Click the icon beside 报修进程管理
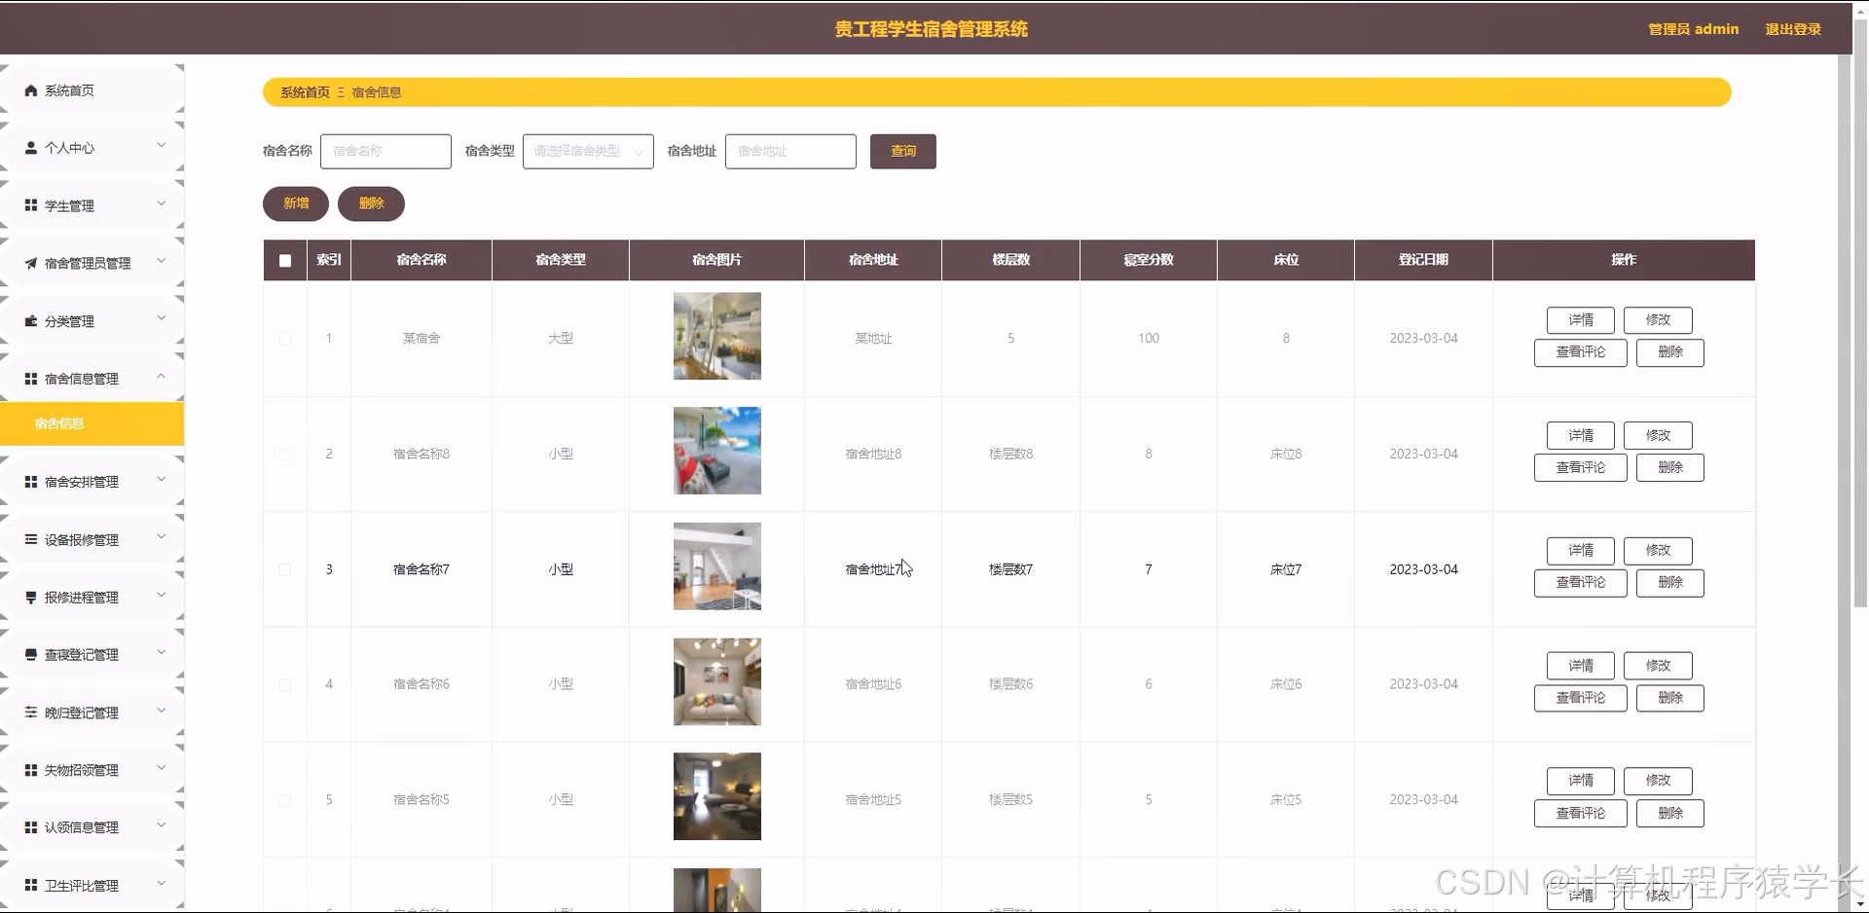Screen dimensions: 1869x913 pos(31,598)
